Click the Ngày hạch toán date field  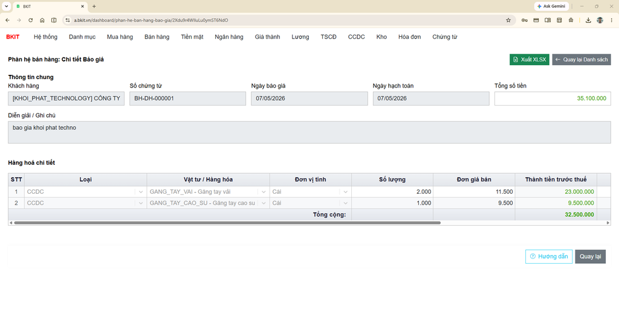point(431,98)
